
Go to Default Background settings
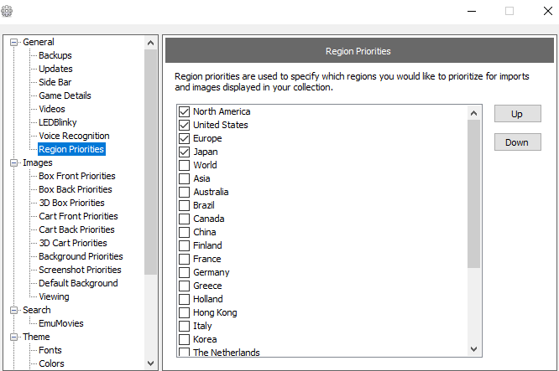coord(78,284)
